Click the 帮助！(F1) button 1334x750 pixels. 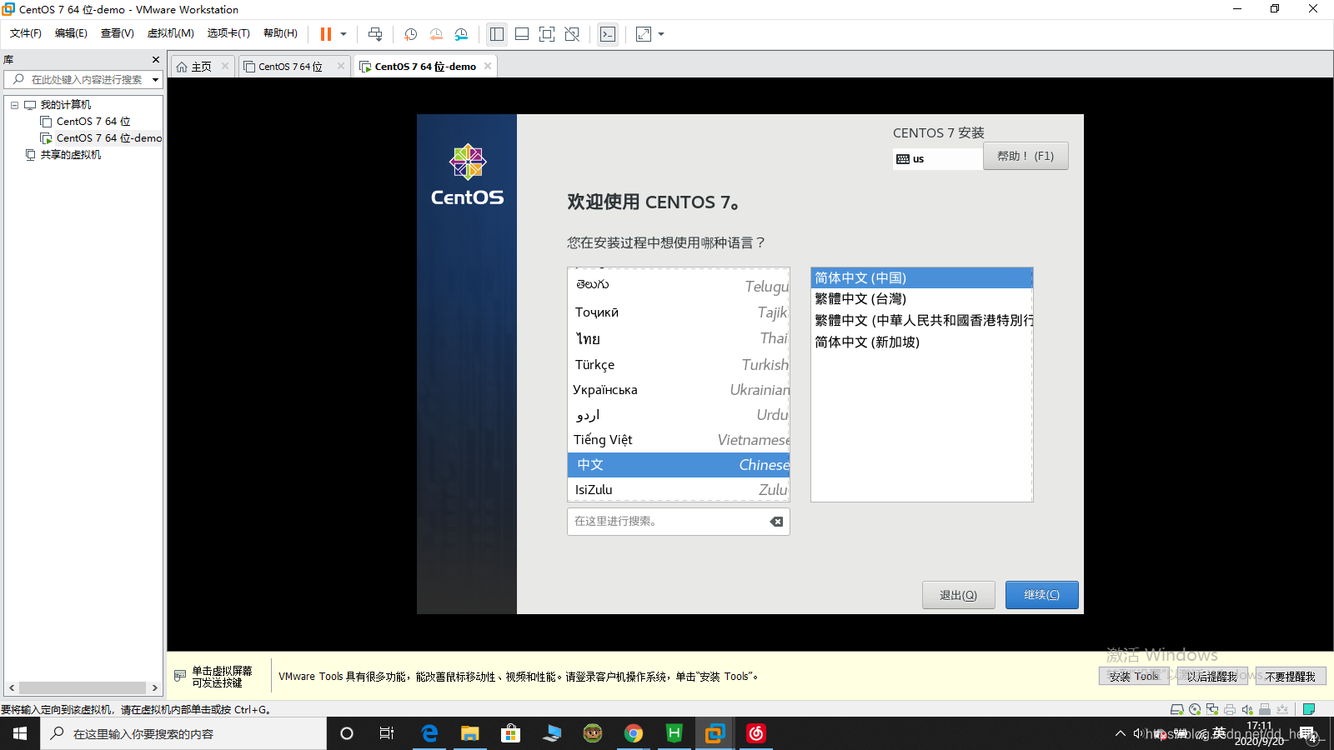click(x=1026, y=156)
